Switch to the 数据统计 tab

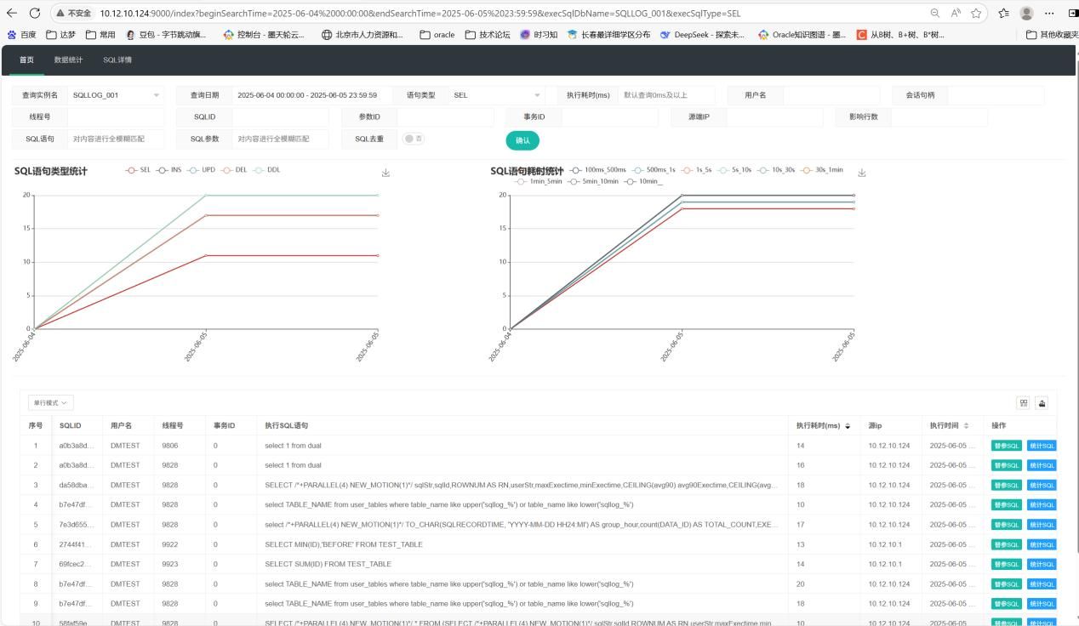(x=69, y=60)
